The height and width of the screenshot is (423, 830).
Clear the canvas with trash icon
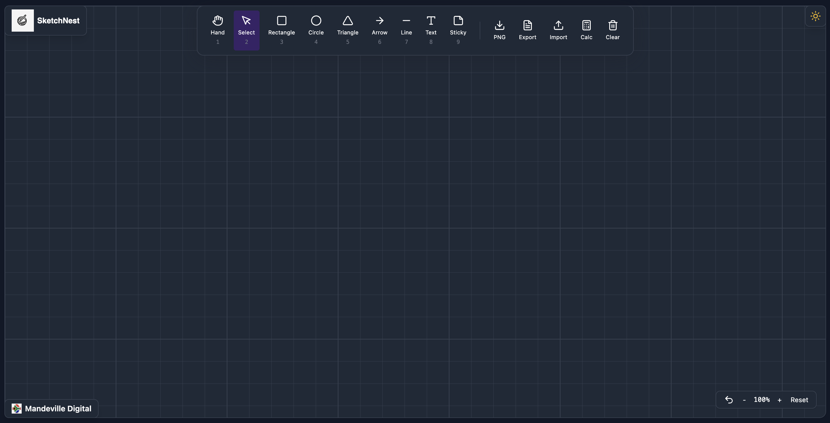pos(612,30)
